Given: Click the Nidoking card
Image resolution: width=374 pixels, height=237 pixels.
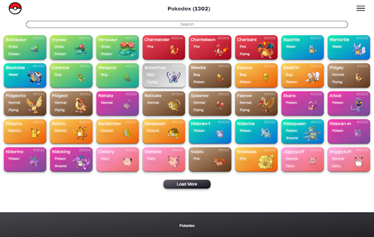Looking at the screenshot, I should 71,159.
